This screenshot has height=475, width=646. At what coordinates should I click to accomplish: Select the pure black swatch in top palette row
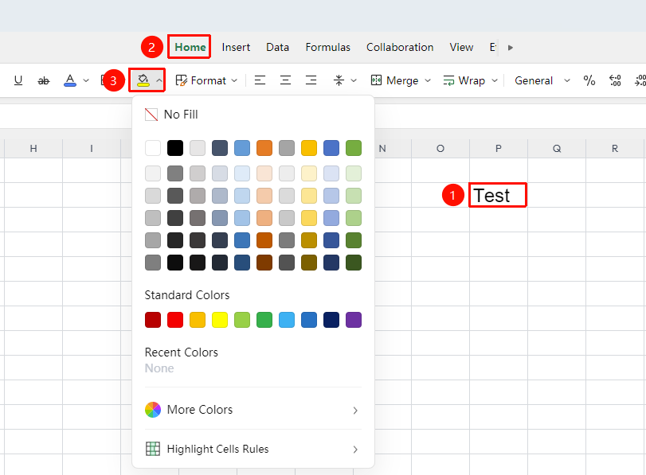175,148
